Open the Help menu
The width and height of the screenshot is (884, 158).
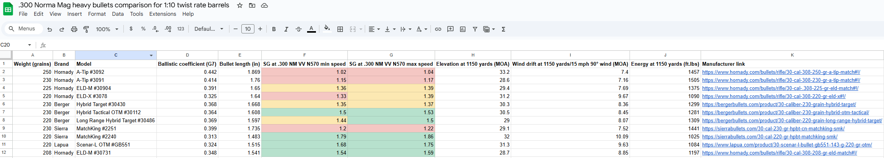point(188,14)
